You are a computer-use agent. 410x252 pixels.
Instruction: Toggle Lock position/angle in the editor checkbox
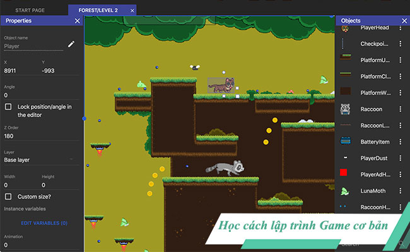pyautogui.click(x=8, y=106)
